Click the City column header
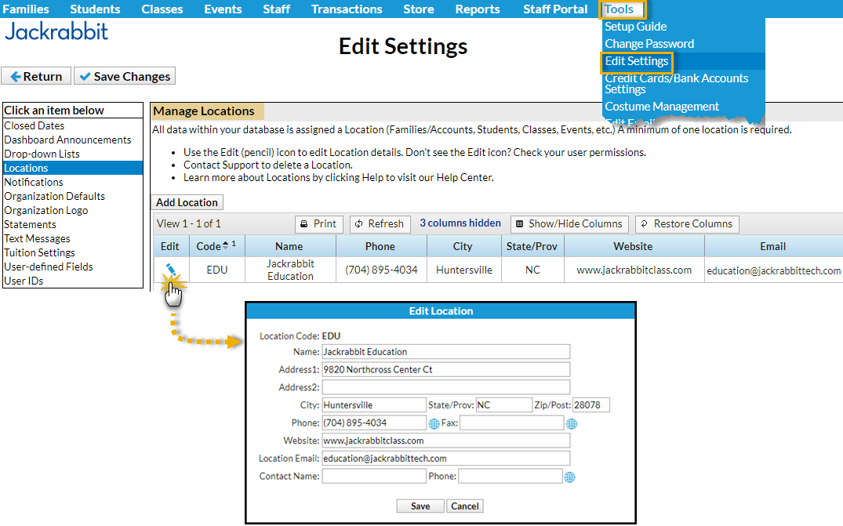 click(x=463, y=246)
